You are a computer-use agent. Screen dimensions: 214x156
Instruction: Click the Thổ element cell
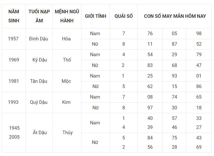[67, 60]
